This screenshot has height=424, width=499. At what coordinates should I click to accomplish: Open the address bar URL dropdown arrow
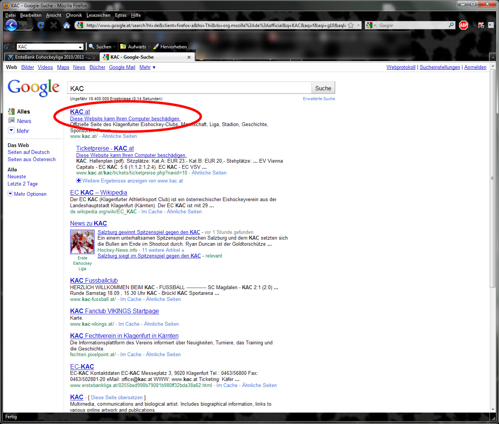point(358,26)
